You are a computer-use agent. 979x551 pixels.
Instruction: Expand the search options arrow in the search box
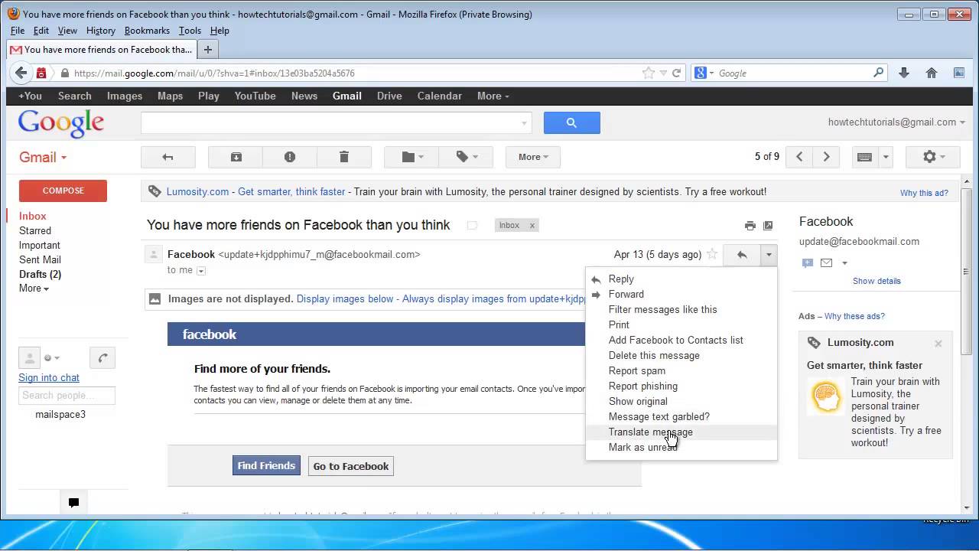click(x=524, y=122)
